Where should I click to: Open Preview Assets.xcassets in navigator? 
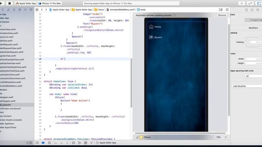tap(11, 120)
